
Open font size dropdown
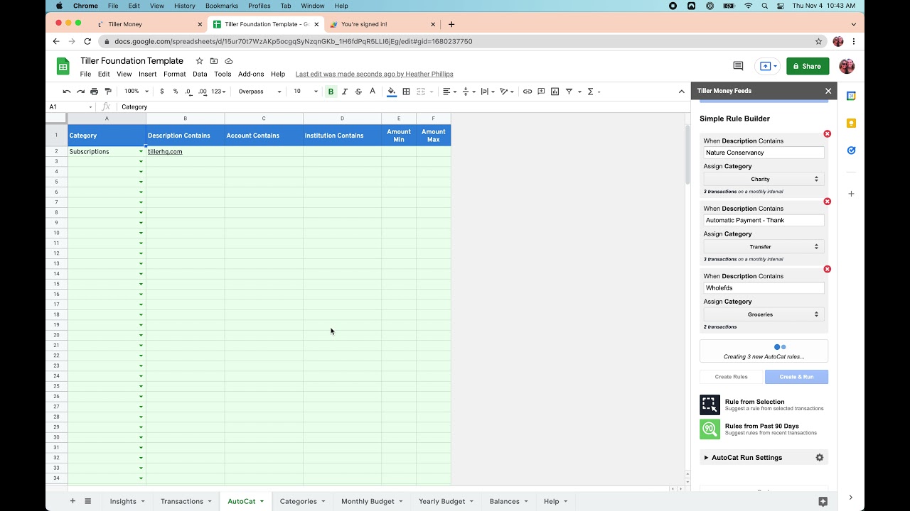pyautogui.click(x=305, y=92)
